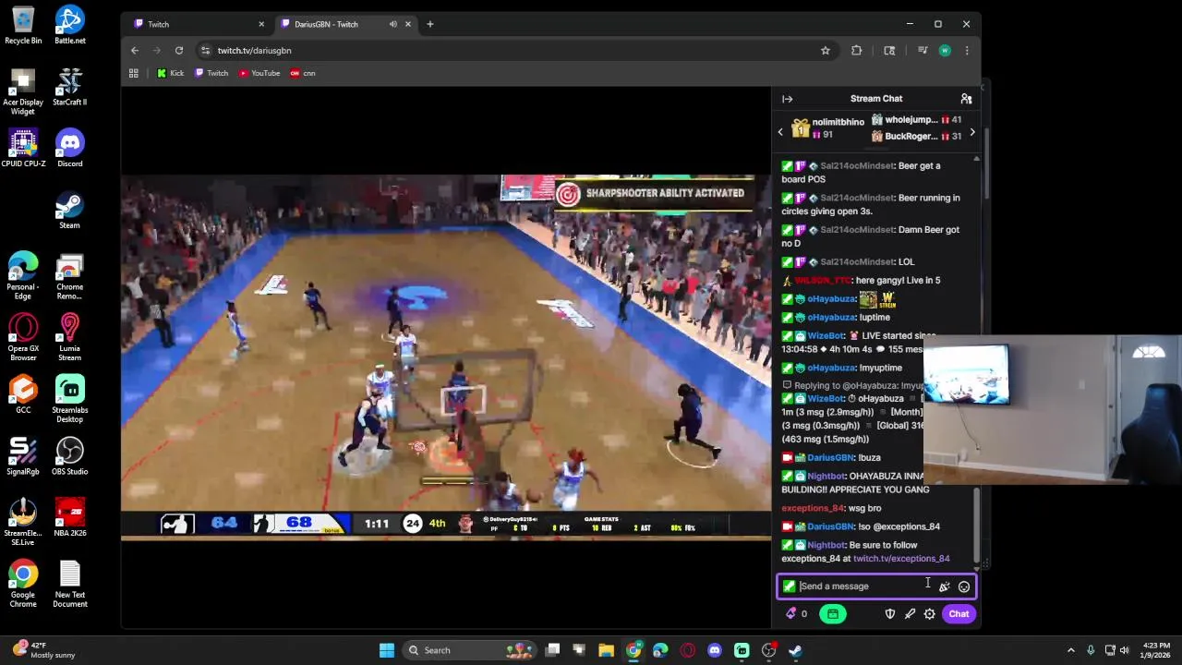Click the taskbar Search box
1182x665 pixels.
(471, 650)
